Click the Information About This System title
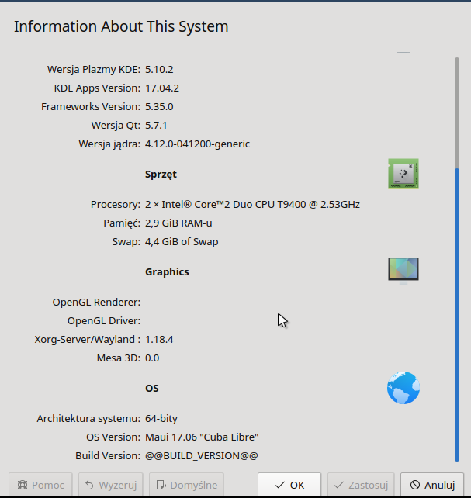471x498 pixels. click(121, 27)
